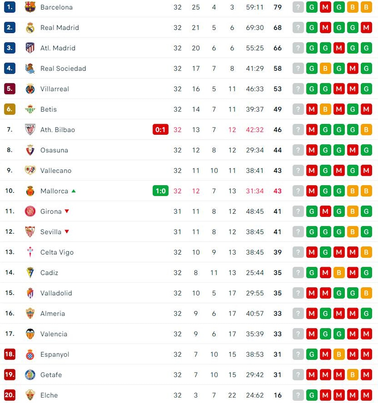Click the position 1 blue rank badge
The width and height of the screenshot is (378, 403).
click(10, 7)
